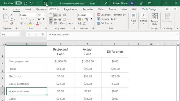The height and width of the screenshot is (101, 180).
Task: Click Accounting Number Format icon
Action: tap(79, 19)
